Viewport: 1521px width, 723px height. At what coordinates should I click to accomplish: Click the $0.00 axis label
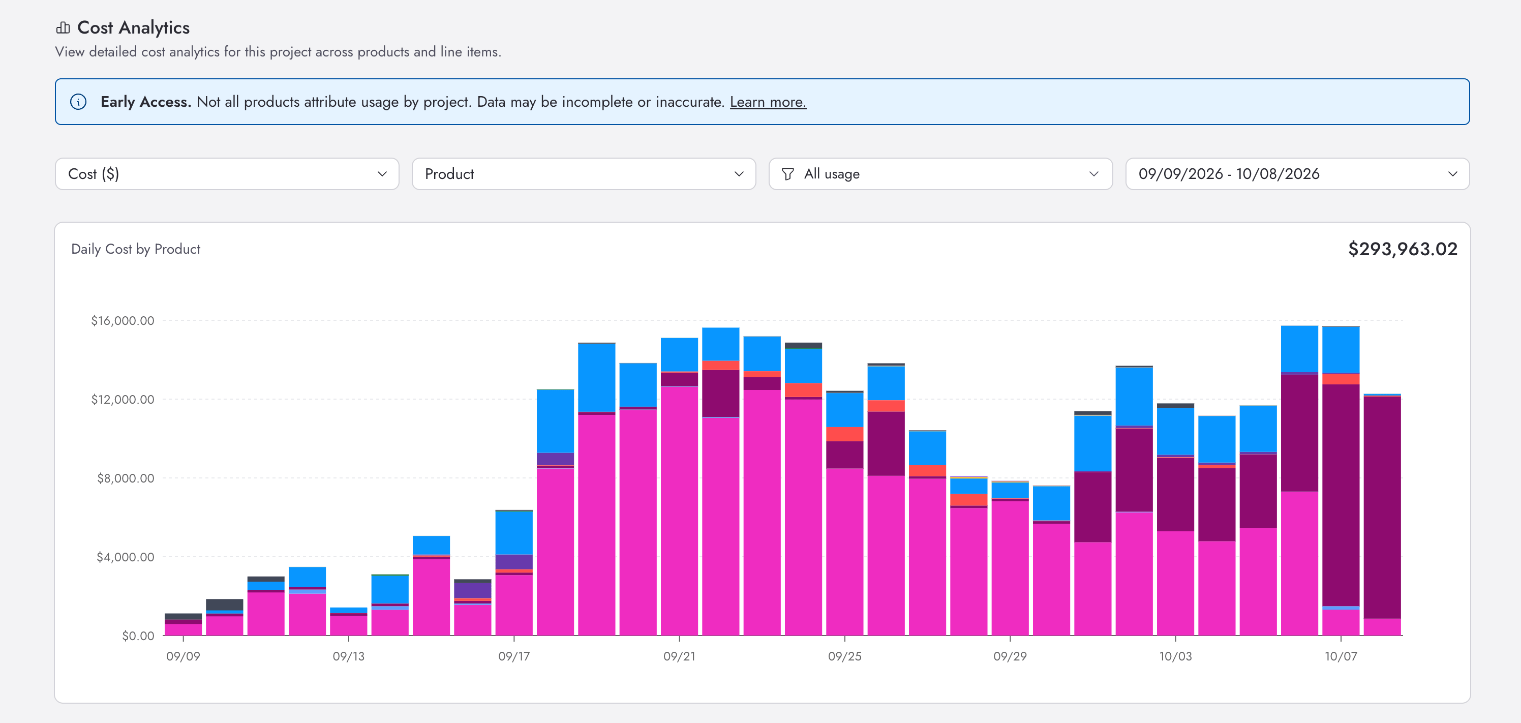(138, 636)
